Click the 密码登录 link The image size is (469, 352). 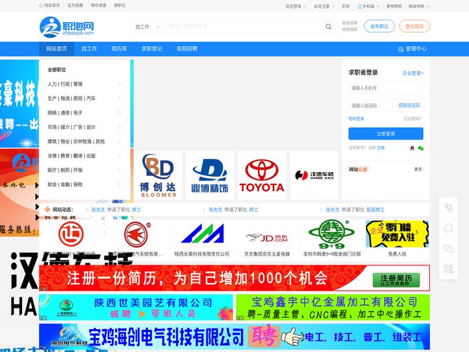pyautogui.click(x=356, y=119)
